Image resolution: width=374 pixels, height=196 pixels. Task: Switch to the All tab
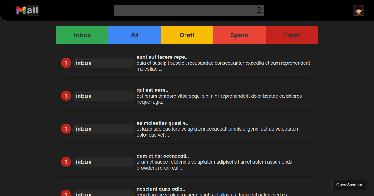click(x=134, y=35)
